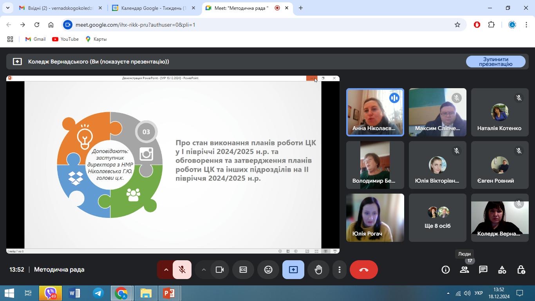Open the meeting details info icon
The width and height of the screenshot is (535, 301).
446,270
